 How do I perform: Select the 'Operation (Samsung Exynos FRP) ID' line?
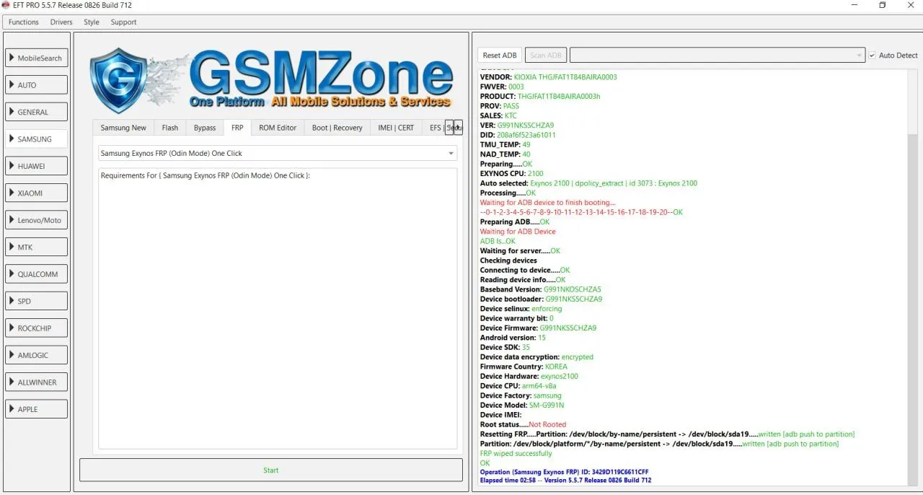pyautogui.click(x=565, y=473)
